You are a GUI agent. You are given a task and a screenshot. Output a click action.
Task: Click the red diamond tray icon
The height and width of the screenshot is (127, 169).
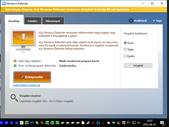click(x=104, y=123)
